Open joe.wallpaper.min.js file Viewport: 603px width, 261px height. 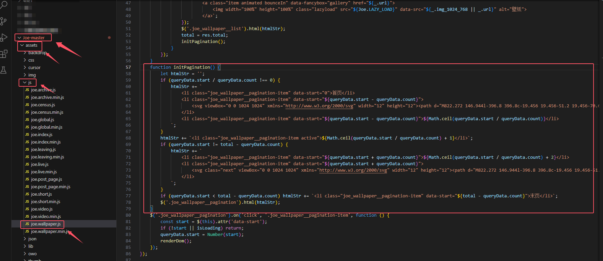click(x=49, y=232)
